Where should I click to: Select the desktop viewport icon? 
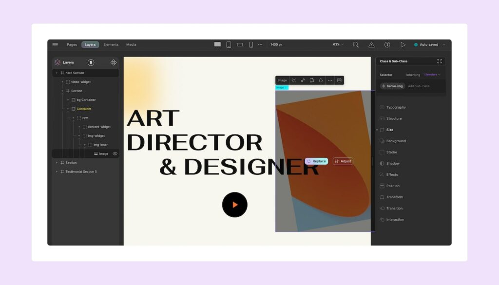pyautogui.click(x=217, y=44)
